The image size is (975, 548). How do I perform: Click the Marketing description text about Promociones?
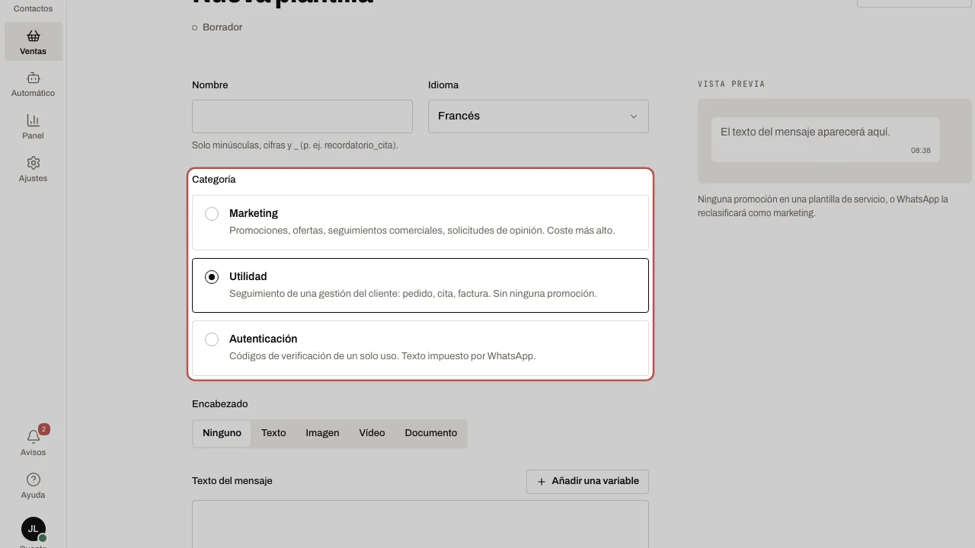tap(422, 230)
